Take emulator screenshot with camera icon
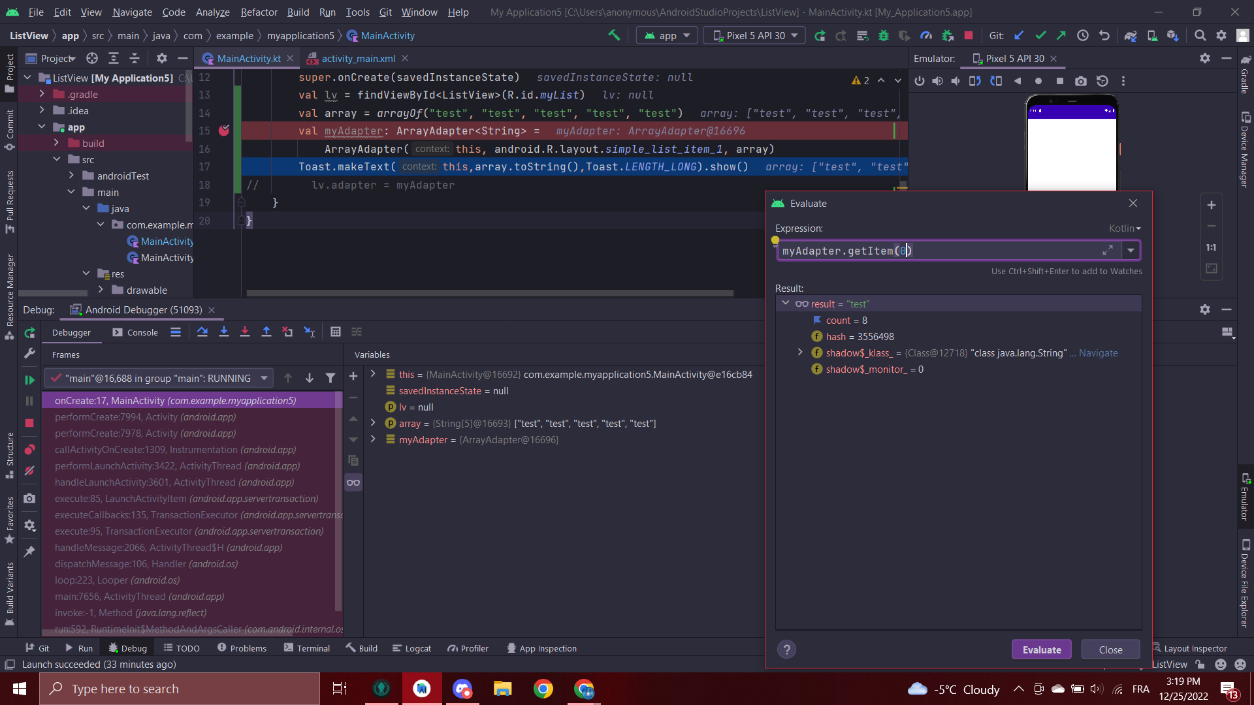This screenshot has width=1254, height=705. point(1081,81)
